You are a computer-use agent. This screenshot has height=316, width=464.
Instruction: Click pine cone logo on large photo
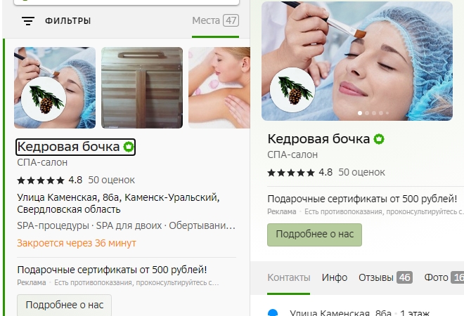(x=292, y=90)
